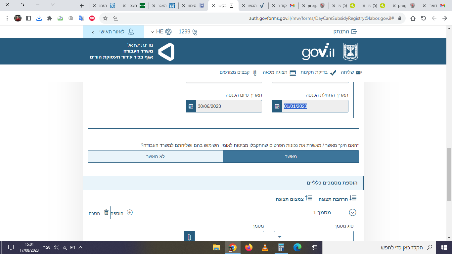452x254 pixels.
Task: Select the לא מאשר (do not approve) option
Action: [156, 156]
